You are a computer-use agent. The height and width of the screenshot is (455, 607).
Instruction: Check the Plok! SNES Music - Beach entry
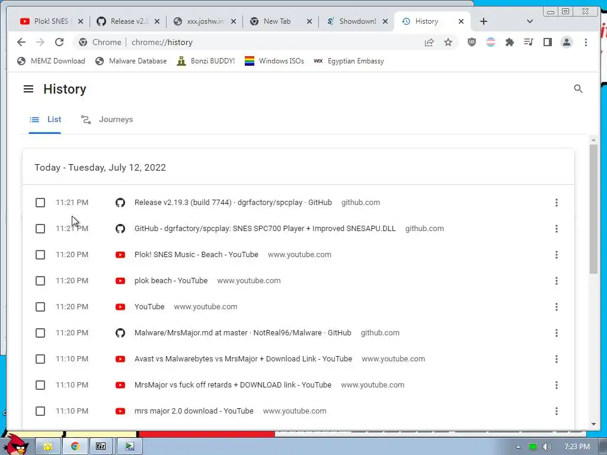click(40, 255)
